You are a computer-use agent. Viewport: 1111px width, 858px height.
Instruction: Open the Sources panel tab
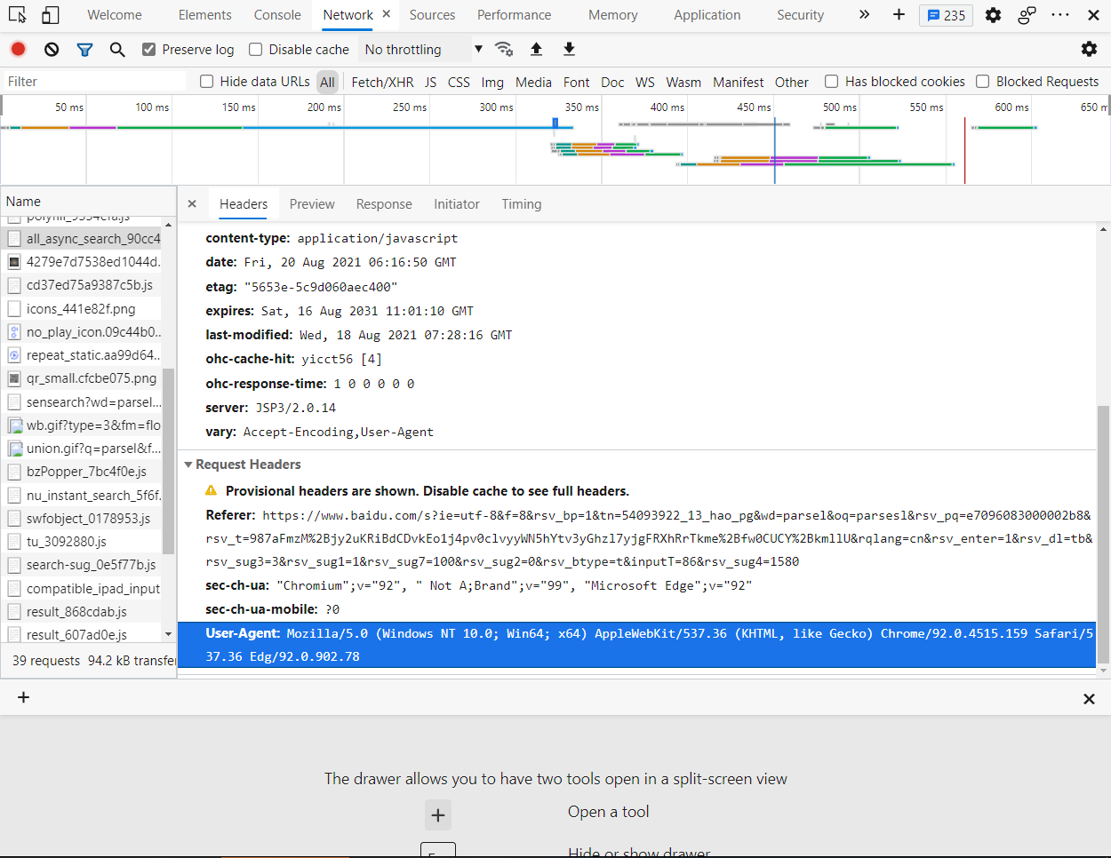pos(432,15)
